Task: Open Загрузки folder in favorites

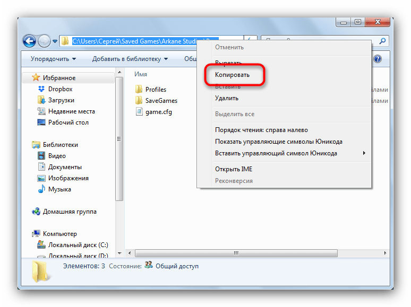Action: (x=61, y=100)
